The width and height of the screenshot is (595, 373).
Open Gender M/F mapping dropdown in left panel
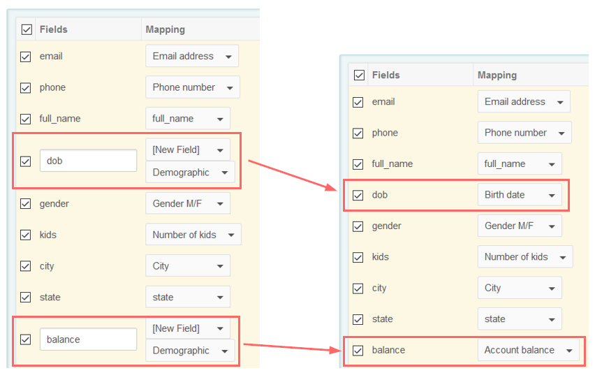click(188, 203)
